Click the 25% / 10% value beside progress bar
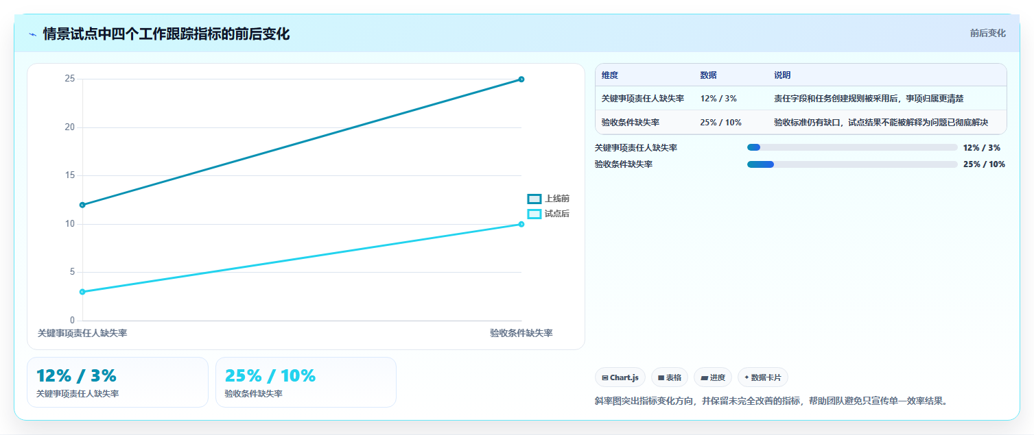1034x435 pixels. point(985,164)
